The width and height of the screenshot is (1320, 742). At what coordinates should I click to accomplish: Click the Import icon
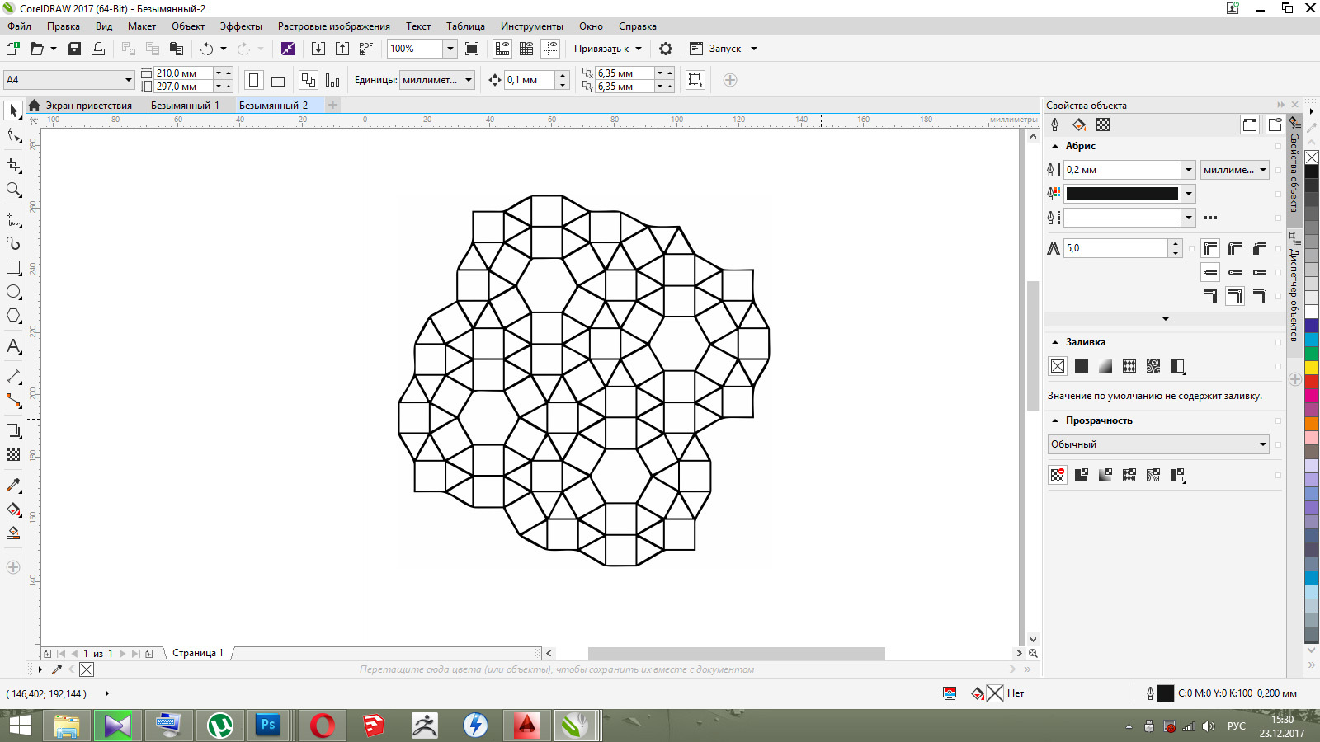(x=318, y=49)
